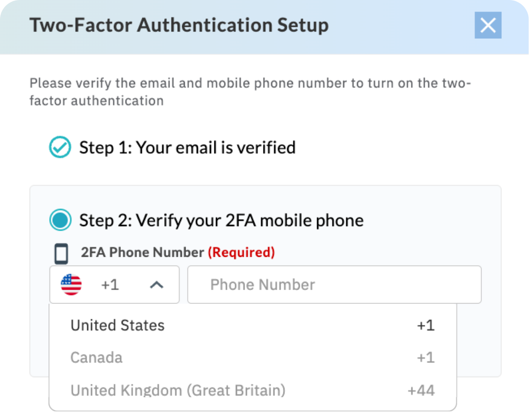Click the mobile phone icon

[61, 253]
